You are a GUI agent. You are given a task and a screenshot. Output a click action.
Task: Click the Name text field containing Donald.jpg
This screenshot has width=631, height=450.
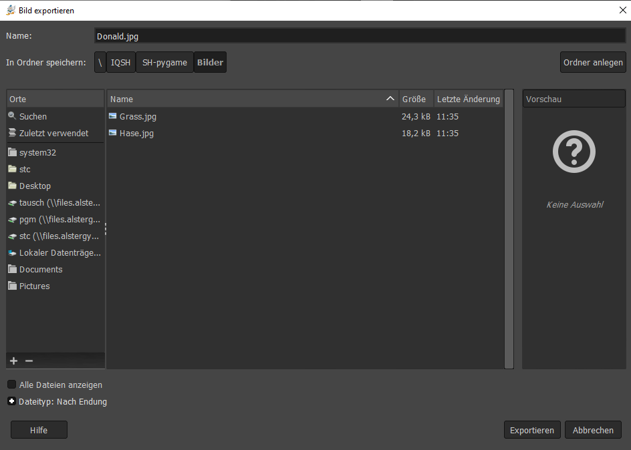(x=360, y=36)
